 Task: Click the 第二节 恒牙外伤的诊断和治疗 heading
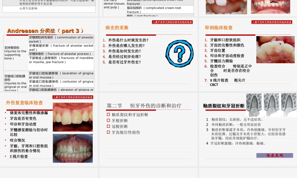click(144, 106)
